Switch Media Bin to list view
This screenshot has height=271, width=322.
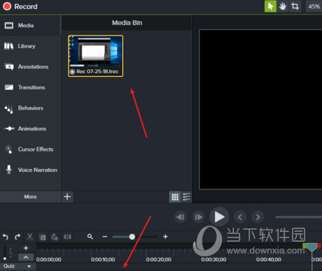pyautogui.click(x=186, y=197)
